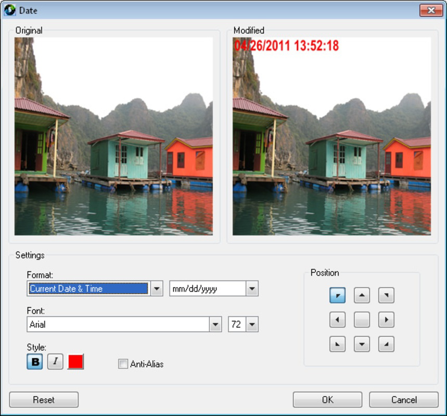447x416 pixels.
Task: Reset the date stamp settings
Action: [x=44, y=399]
